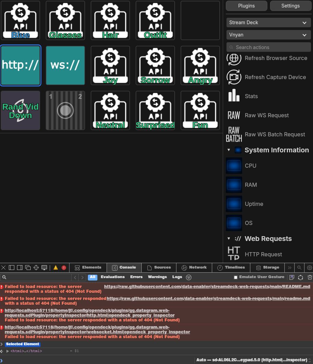Select the Angry API key
The width and height of the screenshot is (313, 364).
click(x=200, y=65)
